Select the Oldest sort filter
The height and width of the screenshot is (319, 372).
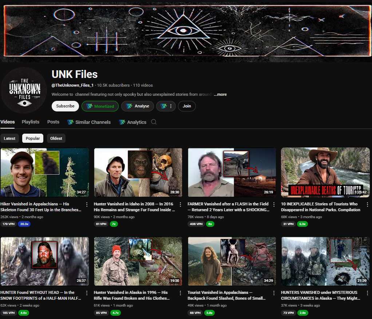click(x=56, y=138)
